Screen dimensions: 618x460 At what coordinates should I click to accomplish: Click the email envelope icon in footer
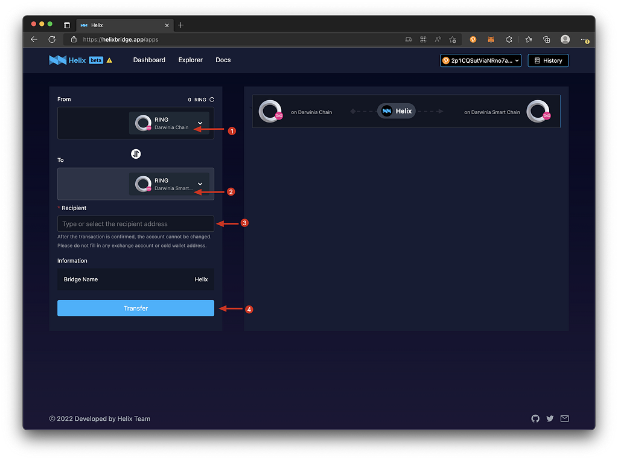click(564, 418)
